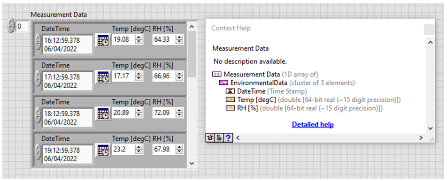Click the Temp field with value 19.08
The height and width of the screenshot is (181, 447).
[x=123, y=39]
